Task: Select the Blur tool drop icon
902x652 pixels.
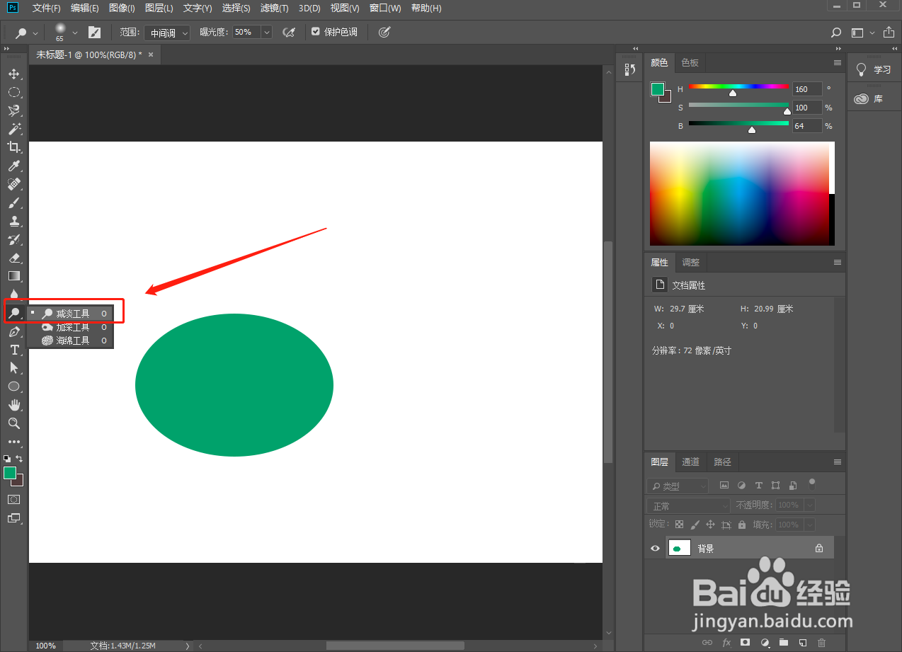Action: point(13,294)
